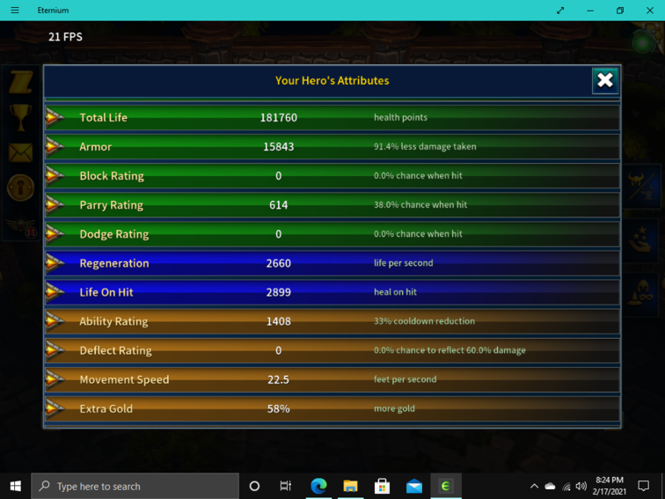Viewport: 665px width, 499px height.
Task: Click the arrow icon beside Armor
Action: (x=55, y=147)
